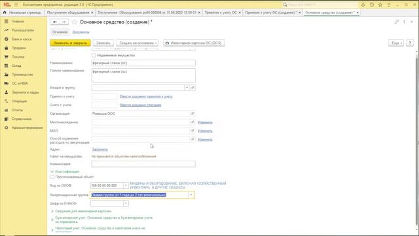Switch to Поступление оборудования tab
This screenshot has height=236, width=419.
click(x=68, y=12)
